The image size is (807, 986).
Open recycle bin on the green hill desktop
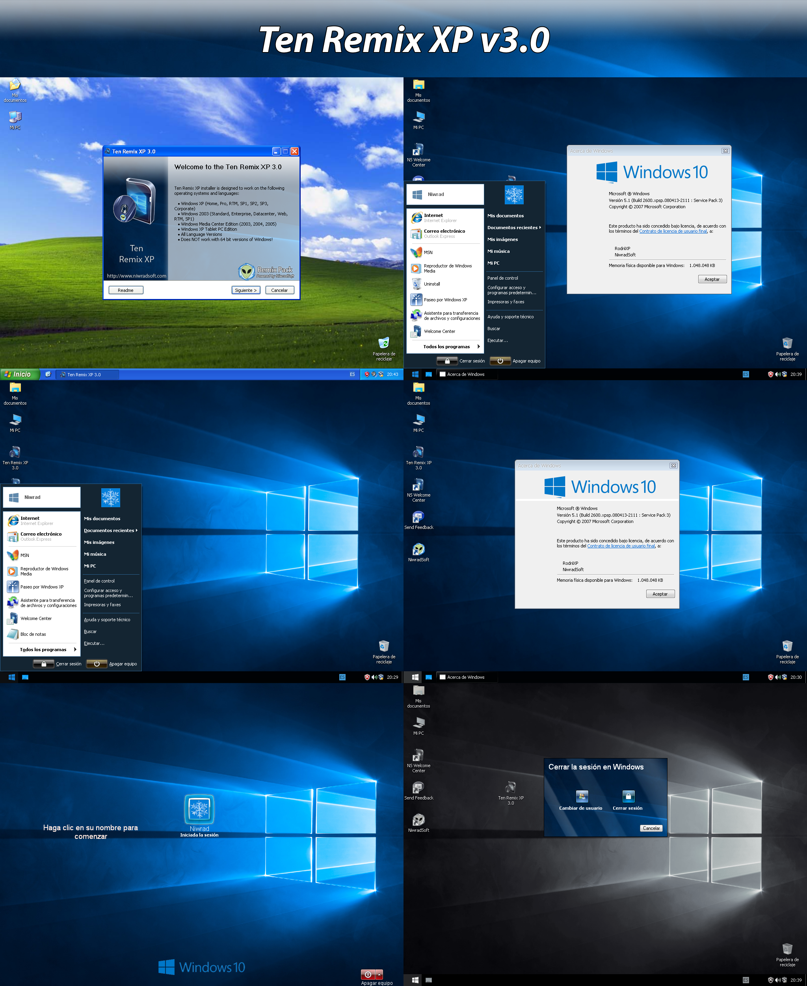pyautogui.click(x=384, y=349)
